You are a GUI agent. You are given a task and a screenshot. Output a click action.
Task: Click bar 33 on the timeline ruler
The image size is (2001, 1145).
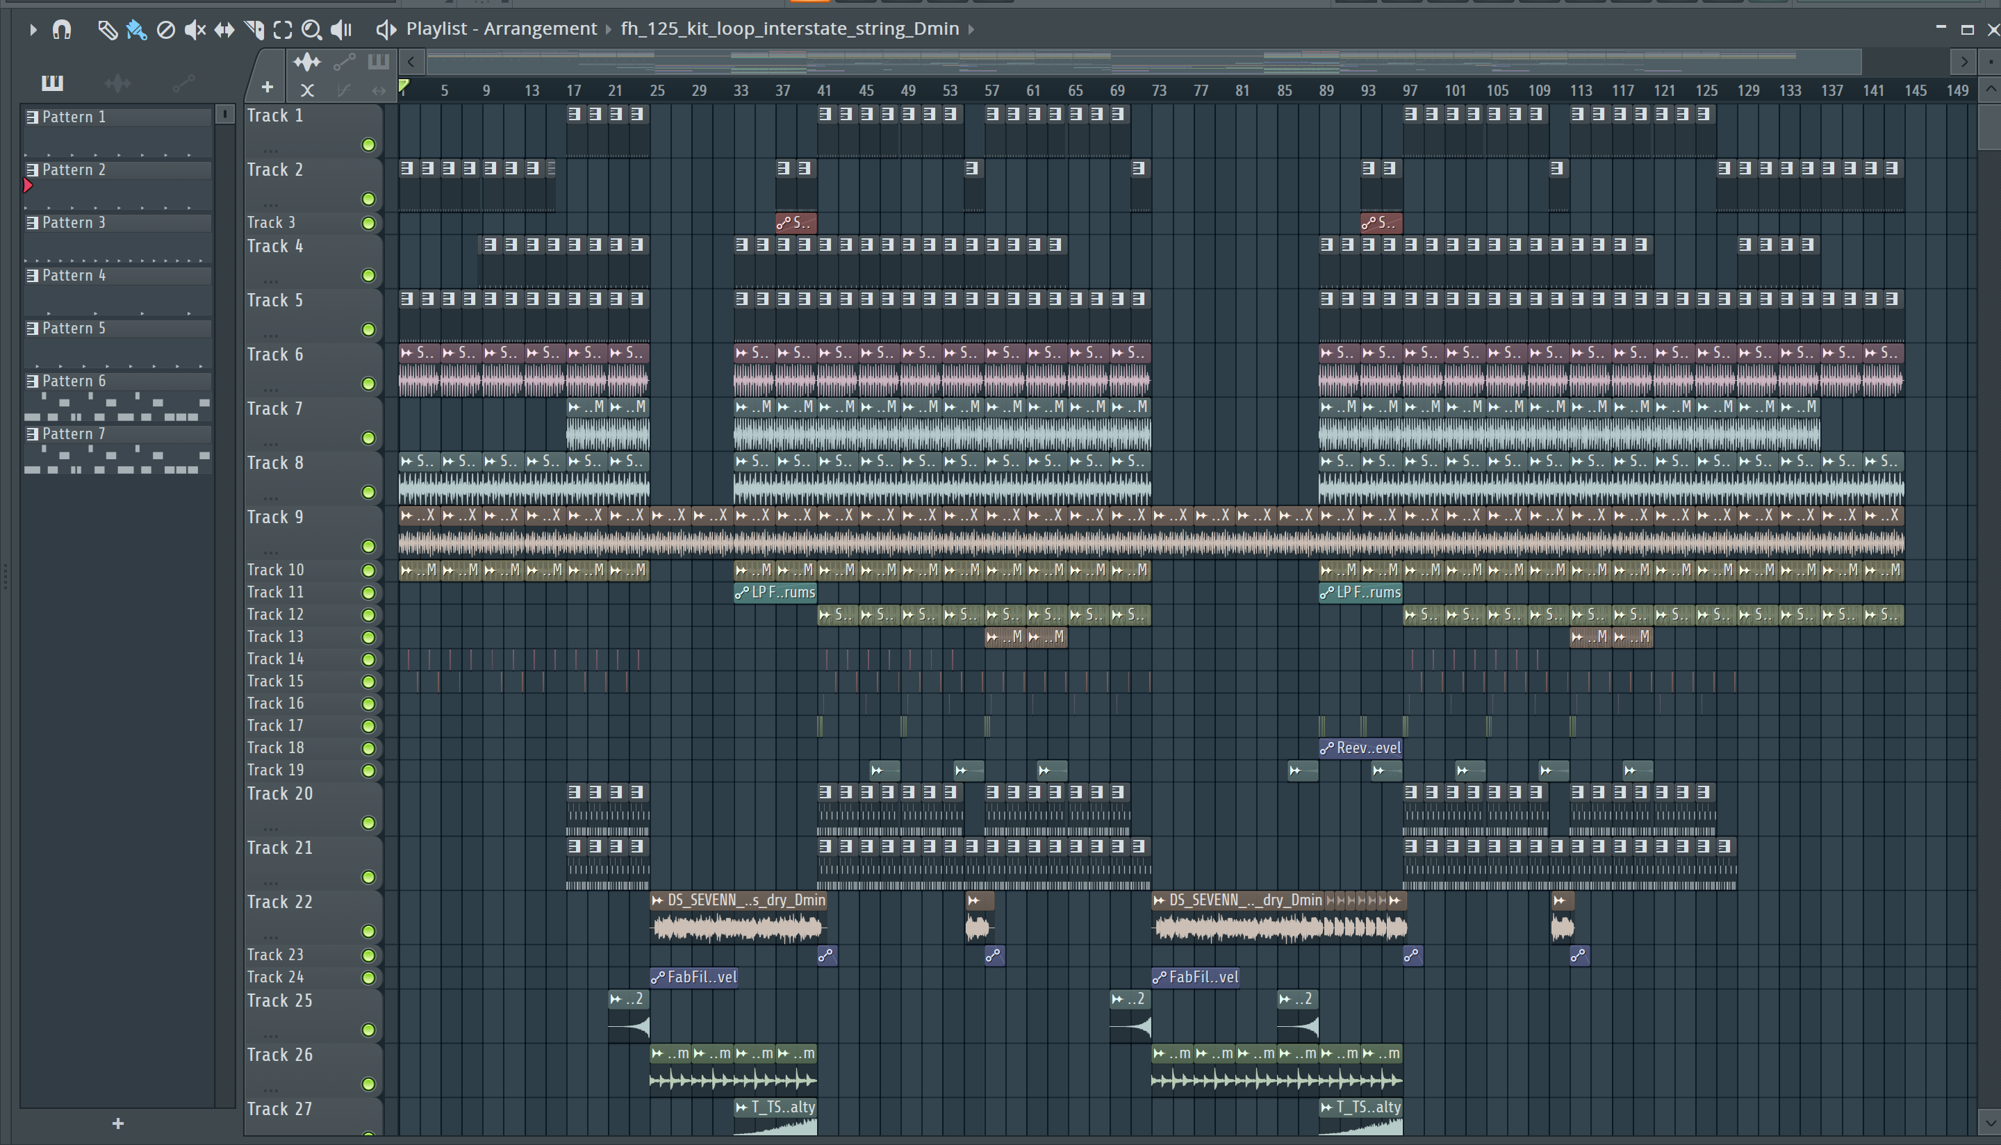click(x=741, y=90)
